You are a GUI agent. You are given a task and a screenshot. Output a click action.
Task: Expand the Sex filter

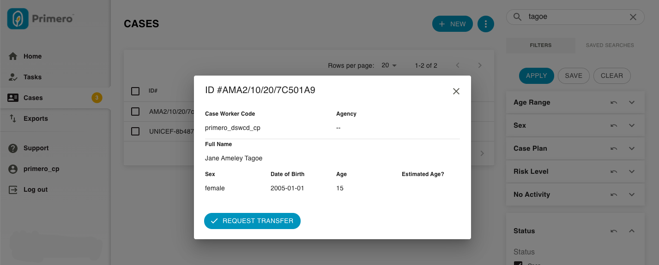[x=632, y=125]
